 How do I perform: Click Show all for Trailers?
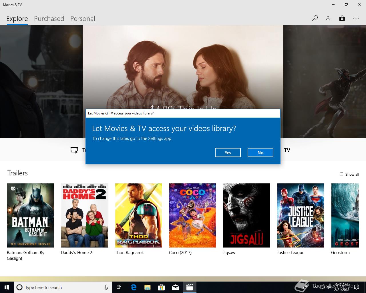[x=352, y=174]
